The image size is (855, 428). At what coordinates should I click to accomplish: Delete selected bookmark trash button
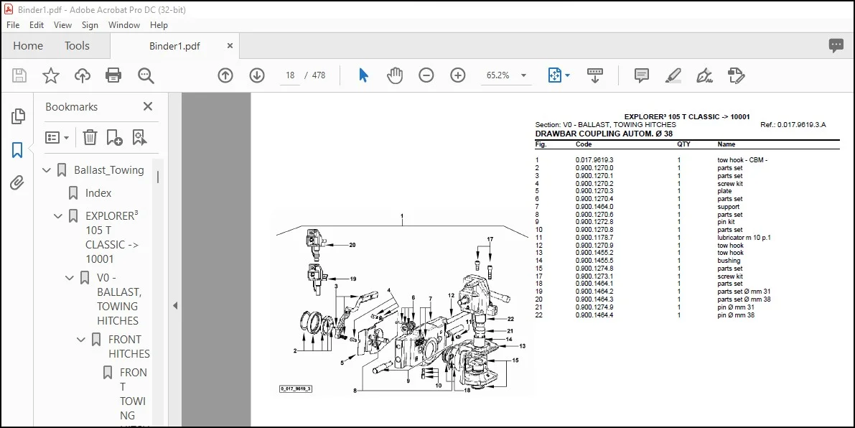[90, 137]
